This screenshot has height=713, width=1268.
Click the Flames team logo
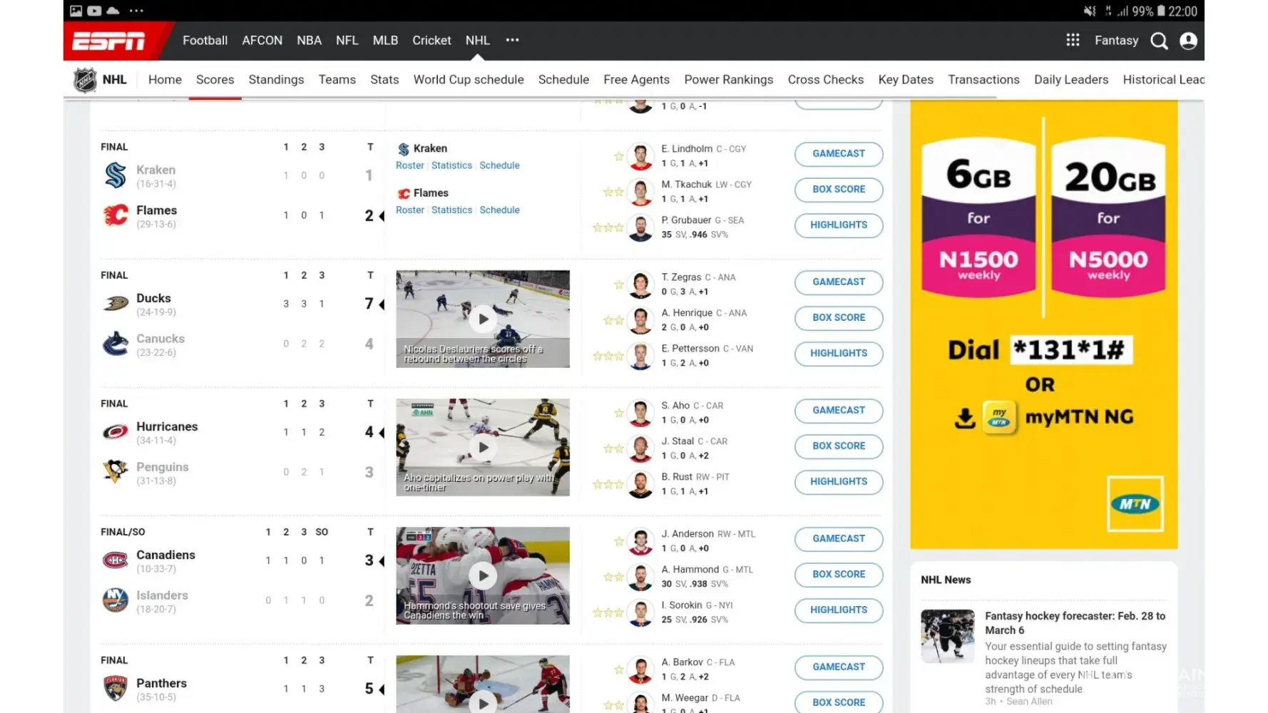coord(116,215)
